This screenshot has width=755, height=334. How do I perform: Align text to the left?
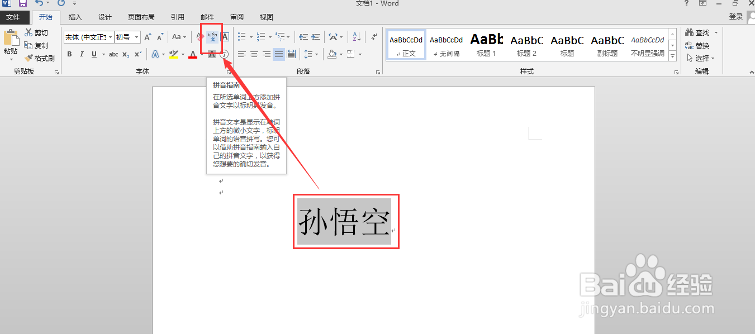coord(242,54)
